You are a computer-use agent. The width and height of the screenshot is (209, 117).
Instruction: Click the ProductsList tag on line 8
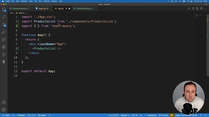point(45,48)
